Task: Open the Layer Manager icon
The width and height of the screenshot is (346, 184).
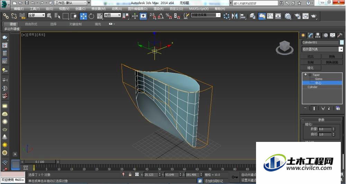Action: [253, 16]
